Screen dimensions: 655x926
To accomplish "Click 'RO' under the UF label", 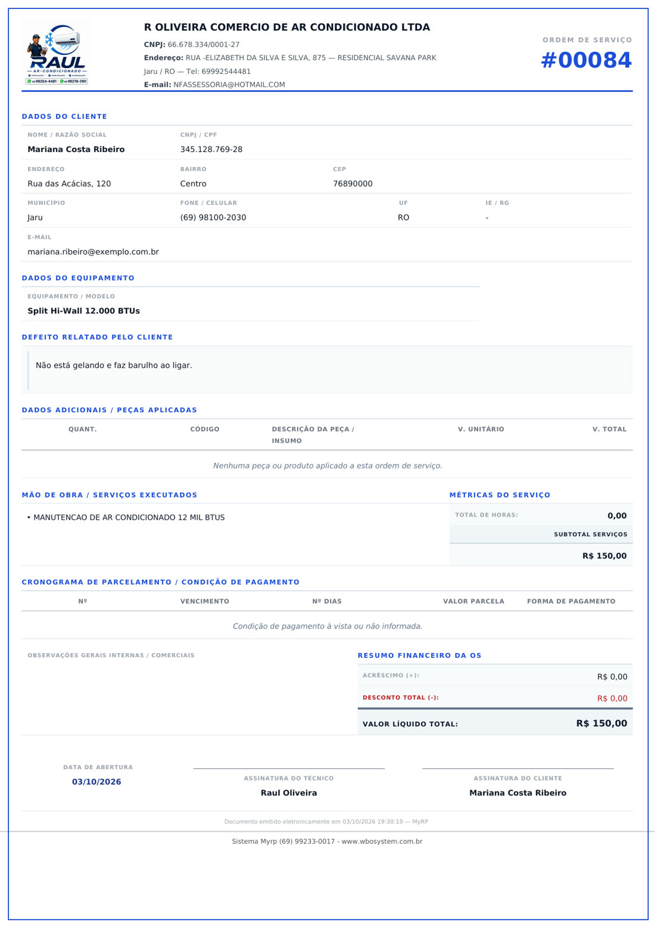I will [404, 217].
